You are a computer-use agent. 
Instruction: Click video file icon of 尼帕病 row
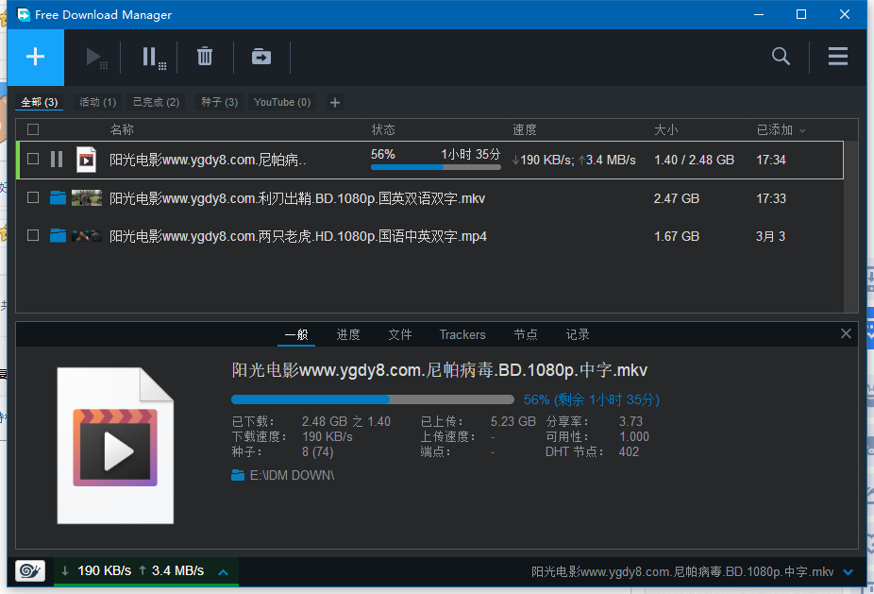86,160
